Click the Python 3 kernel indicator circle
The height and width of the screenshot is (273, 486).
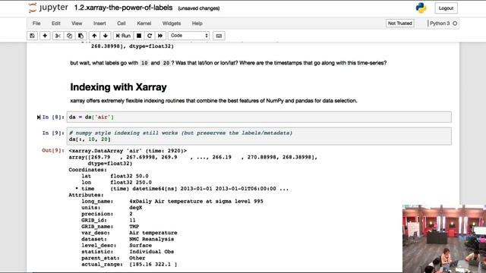[x=455, y=24]
